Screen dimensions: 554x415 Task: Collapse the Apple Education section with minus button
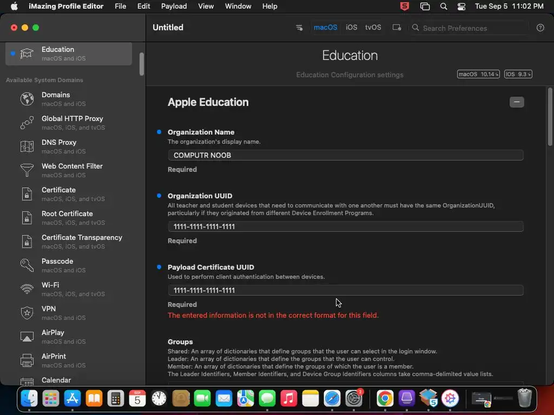pyautogui.click(x=517, y=102)
